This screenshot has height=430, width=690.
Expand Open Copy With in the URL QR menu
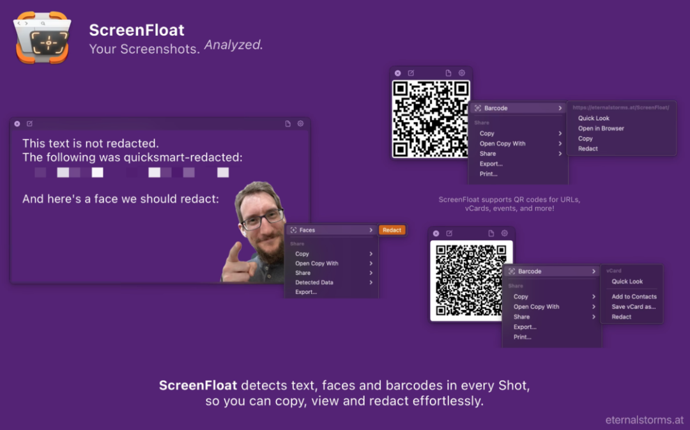pos(518,144)
